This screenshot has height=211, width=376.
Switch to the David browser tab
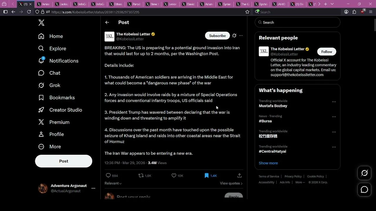pyautogui.click(x=189, y=4)
